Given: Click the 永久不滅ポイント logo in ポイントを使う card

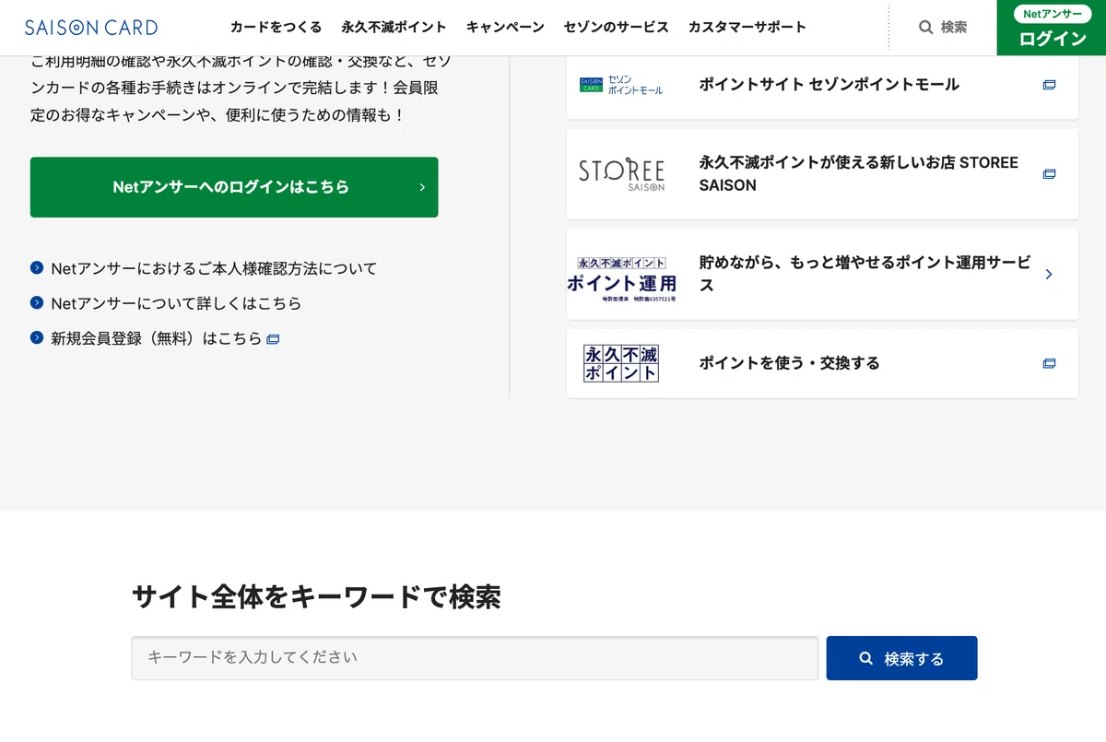Looking at the screenshot, I should (x=621, y=363).
